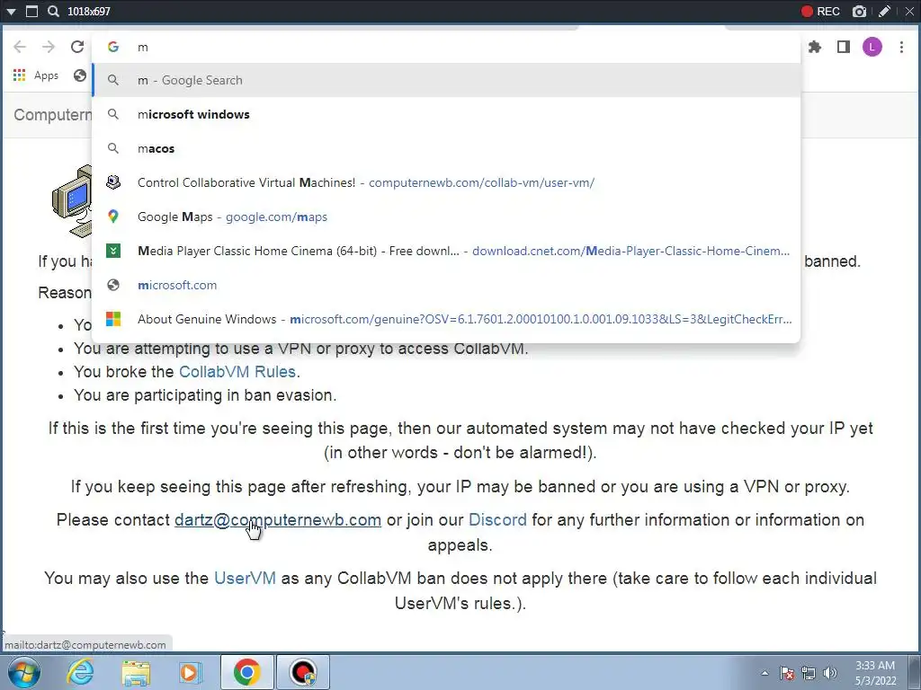
Task: Select microsoft.com suggestion
Action: pos(446,285)
